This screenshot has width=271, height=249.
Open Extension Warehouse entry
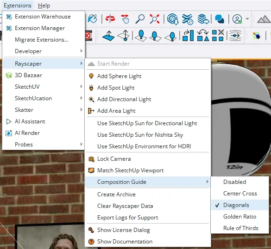pos(44,17)
